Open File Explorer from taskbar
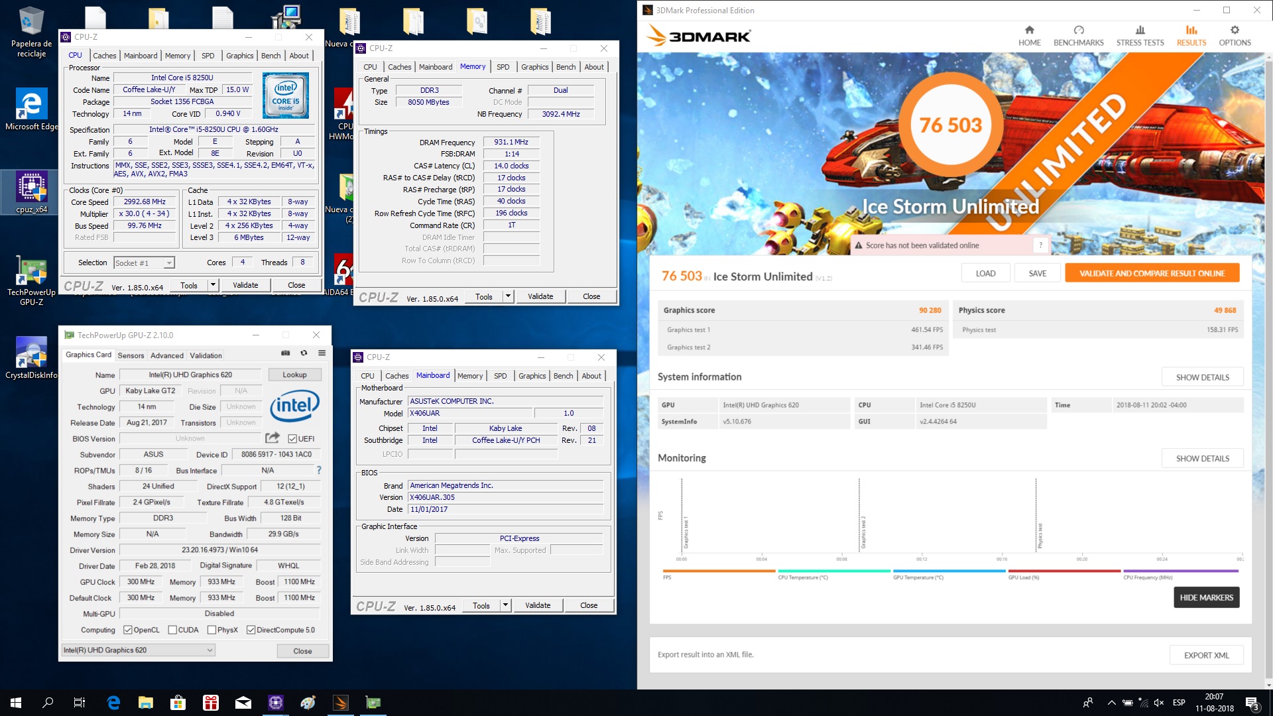The image size is (1273, 716). (x=146, y=703)
